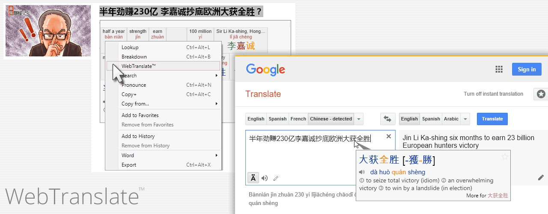Choose WebTranslate™ in the context menu

coord(163,66)
